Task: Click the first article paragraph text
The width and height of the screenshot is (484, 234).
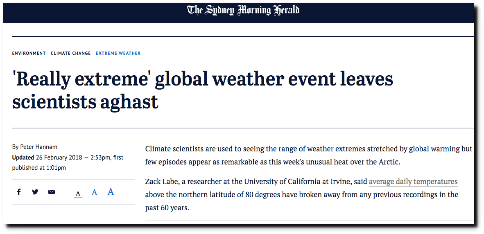Action: [x=309, y=155]
